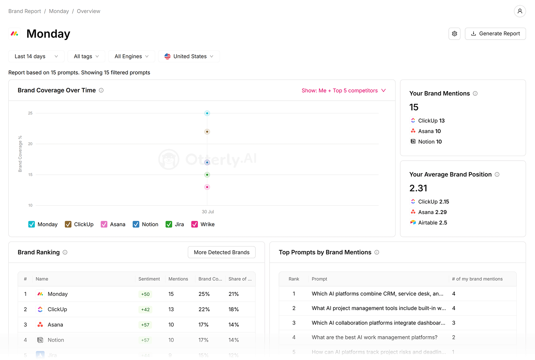Click the Top Prompts info icon
The image size is (535, 360).
[x=377, y=252]
